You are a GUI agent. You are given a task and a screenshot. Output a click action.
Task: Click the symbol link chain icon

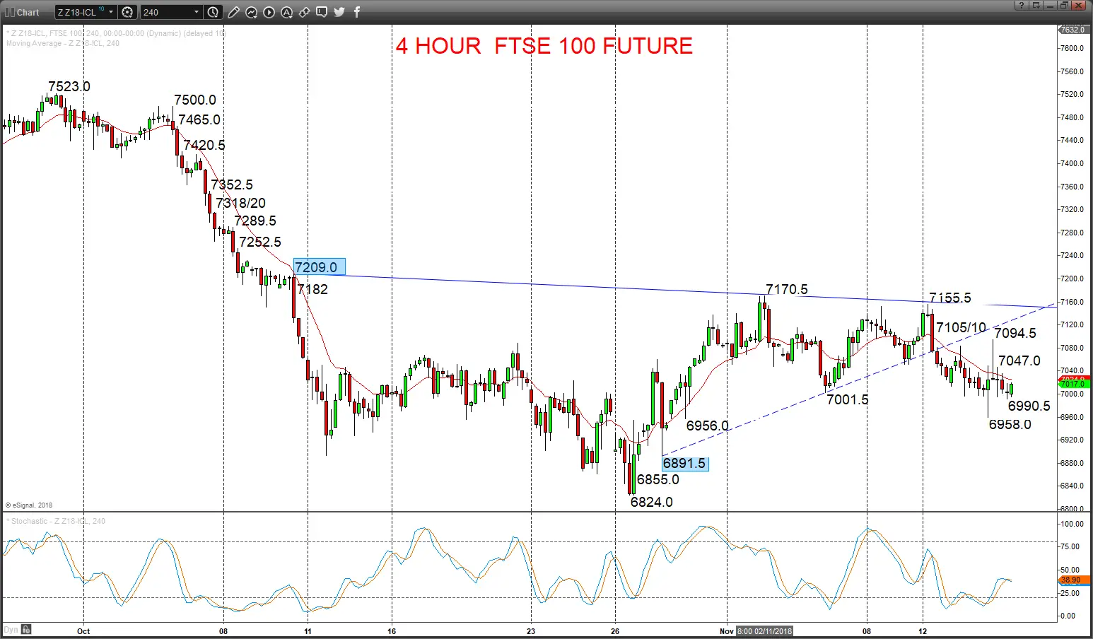tap(304, 12)
